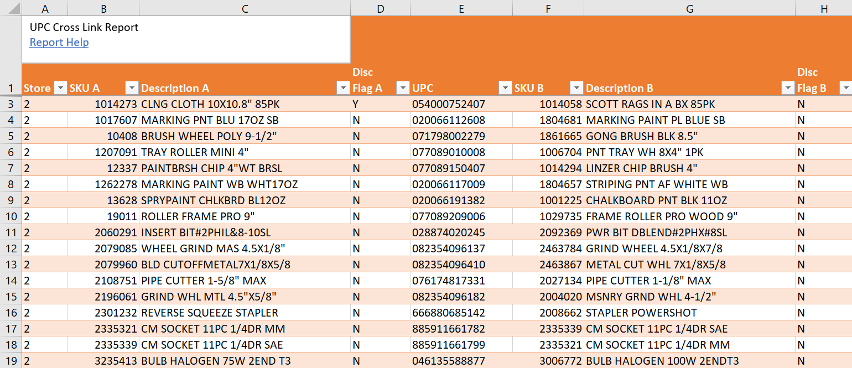Open the Description B filter dropdown
Viewport: 852px width, 368px height.
788,88
